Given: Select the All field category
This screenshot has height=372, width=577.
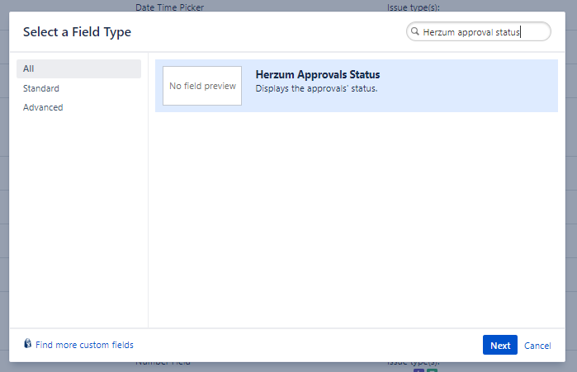Looking at the screenshot, I should [x=78, y=68].
